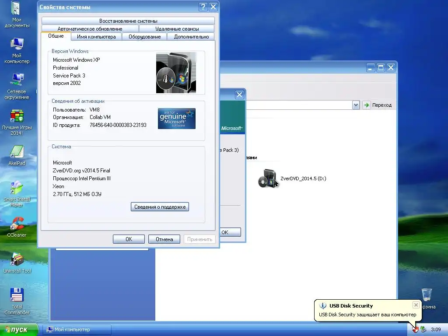Switch to the Имя компьютера tab
Image resolution: width=448 pixels, height=336 pixels.
pos(96,37)
